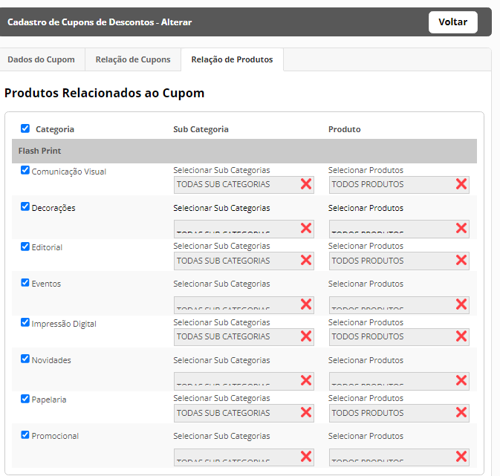Clear Papelaria sub categories via red X

click(306, 412)
